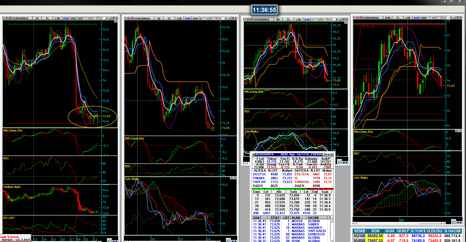466x242 pixels.
Task: Click the refresh icon beside the 60-minute chart
Action: (x=339, y=162)
